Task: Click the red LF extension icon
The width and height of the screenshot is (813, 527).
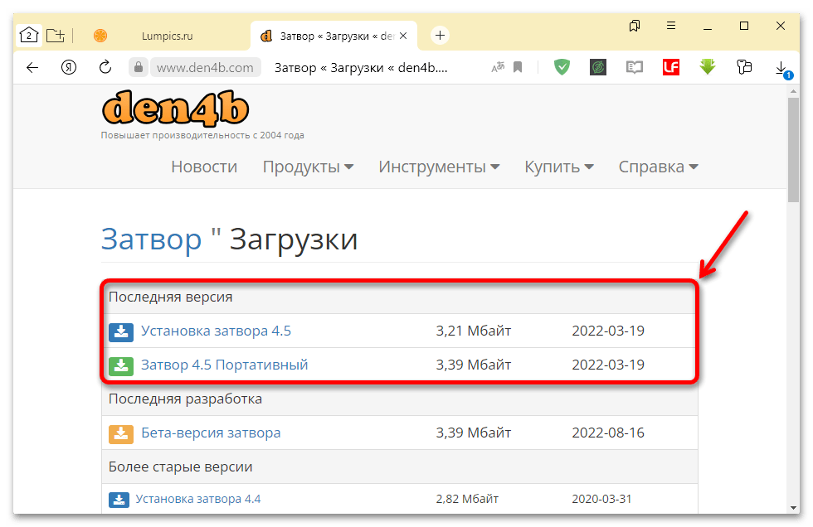Action: tap(671, 67)
